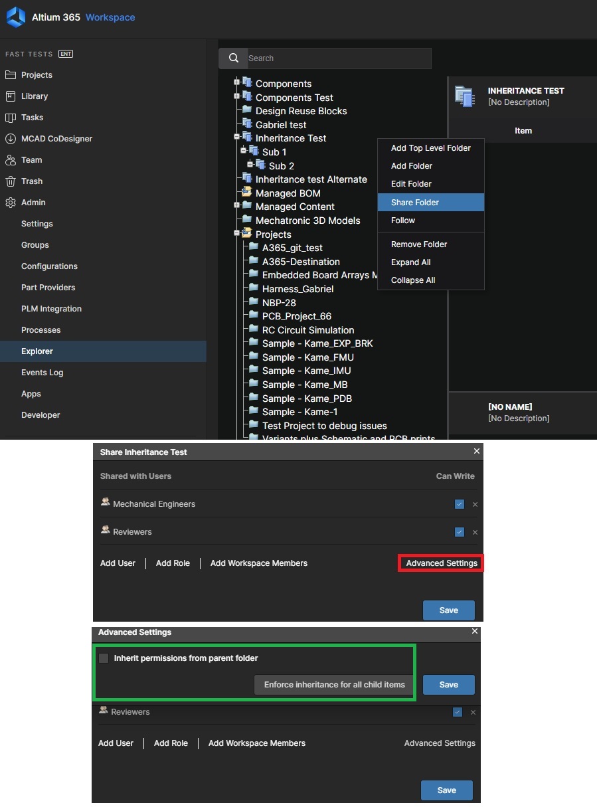Choose Add Top Level Folder menu entry
This screenshot has width=597, height=807.
(431, 148)
